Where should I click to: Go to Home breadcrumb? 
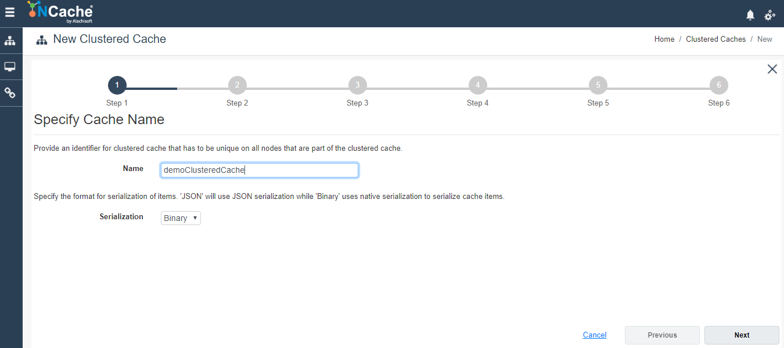tap(664, 39)
